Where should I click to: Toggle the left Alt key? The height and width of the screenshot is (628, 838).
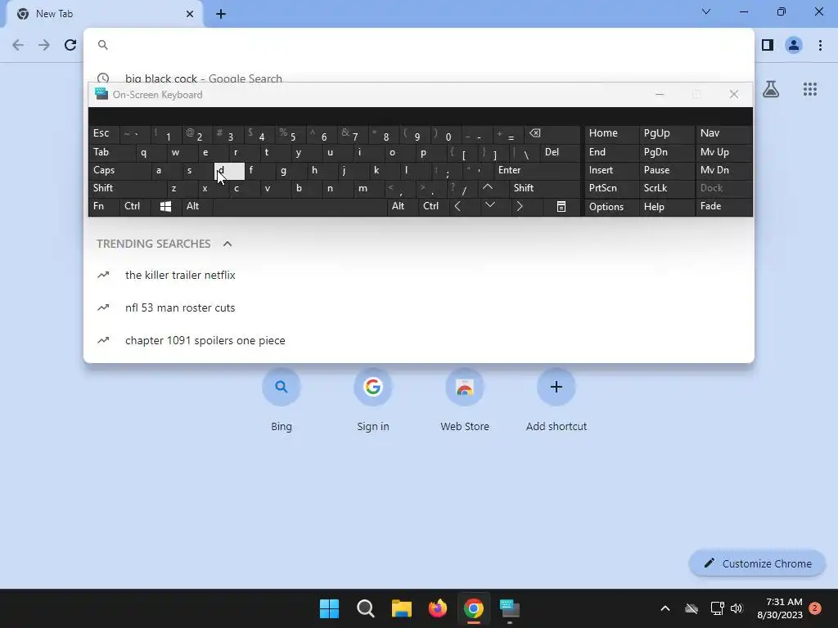tap(197, 206)
